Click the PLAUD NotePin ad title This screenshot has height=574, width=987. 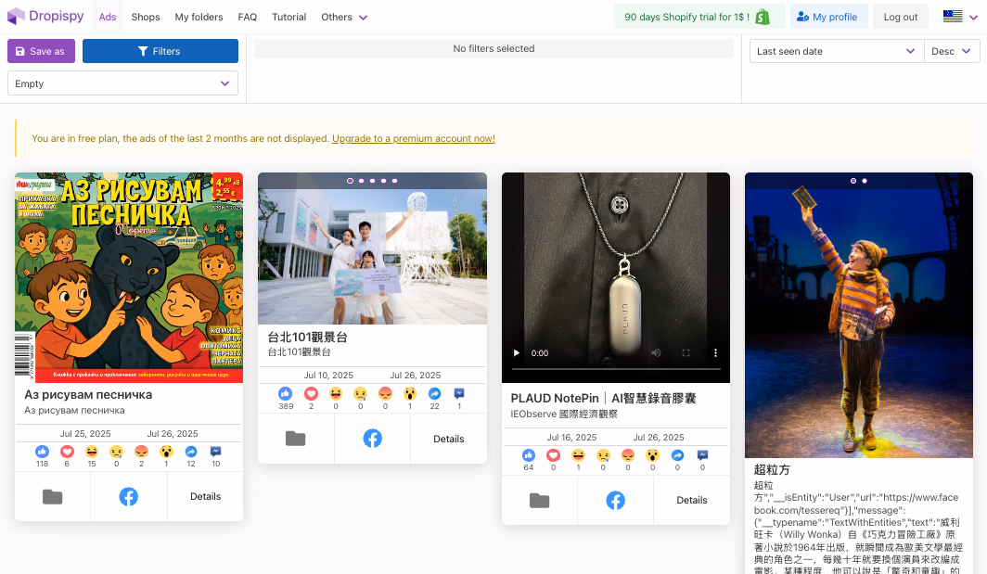603,399
